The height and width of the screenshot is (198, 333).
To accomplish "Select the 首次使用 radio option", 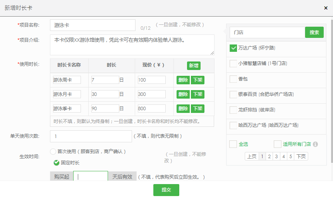I will point(53,151).
